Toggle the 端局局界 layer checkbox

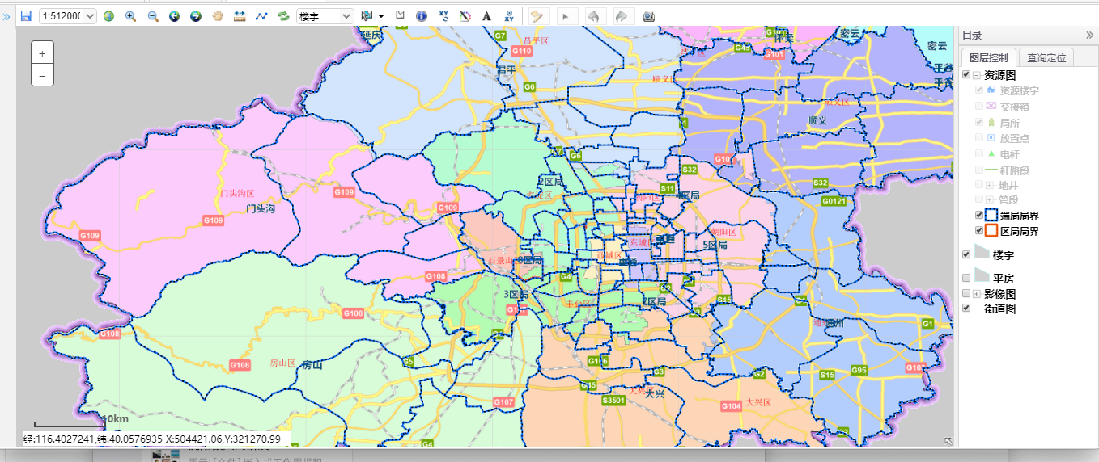pyautogui.click(x=980, y=216)
